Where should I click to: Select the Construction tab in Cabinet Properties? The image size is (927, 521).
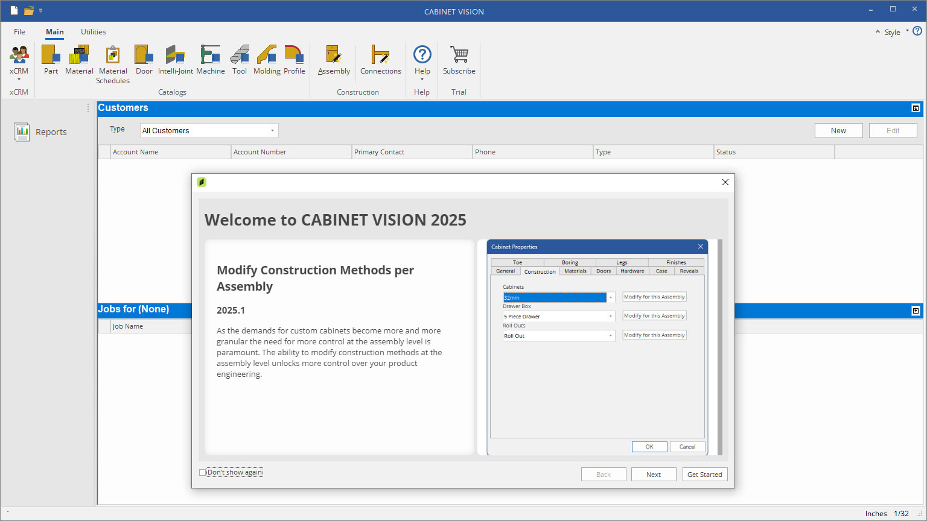click(x=540, y=271)
